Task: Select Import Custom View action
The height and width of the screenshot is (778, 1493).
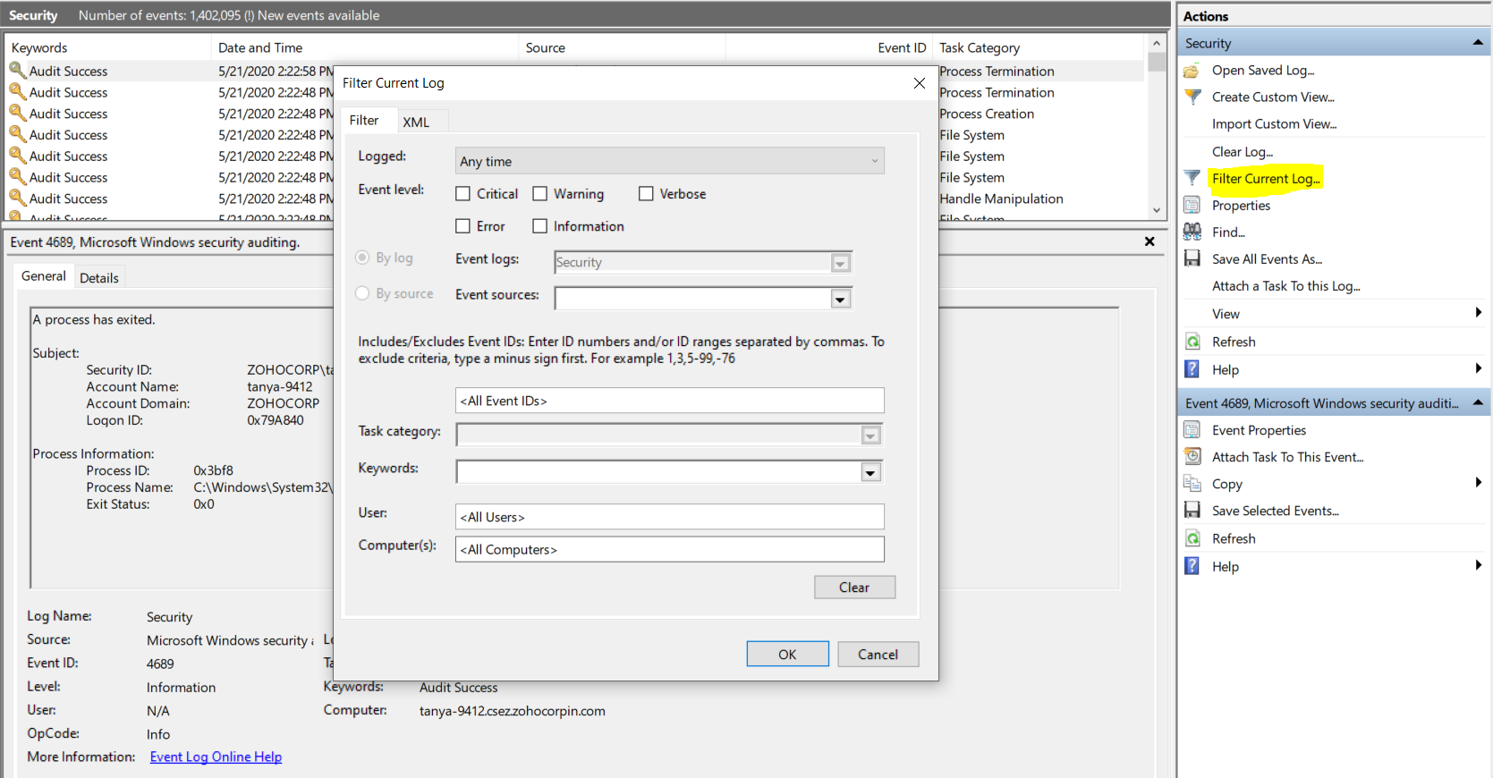Action: pyautogui.click(x=1274, y=124)
